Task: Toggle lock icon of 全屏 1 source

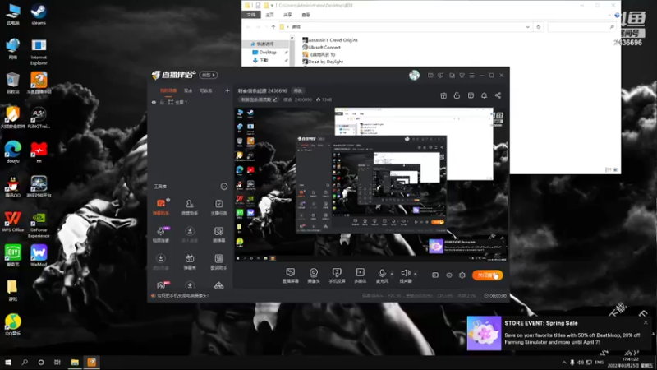Action: (x=162, y=102)
